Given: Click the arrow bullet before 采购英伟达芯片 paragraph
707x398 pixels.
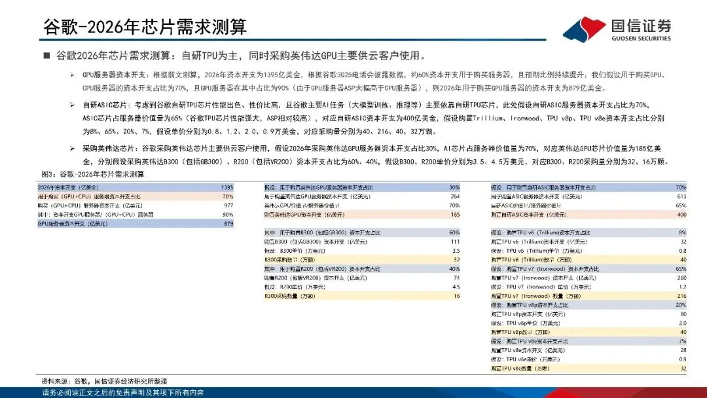Looking at the screenshot, I should click(72, 149).
